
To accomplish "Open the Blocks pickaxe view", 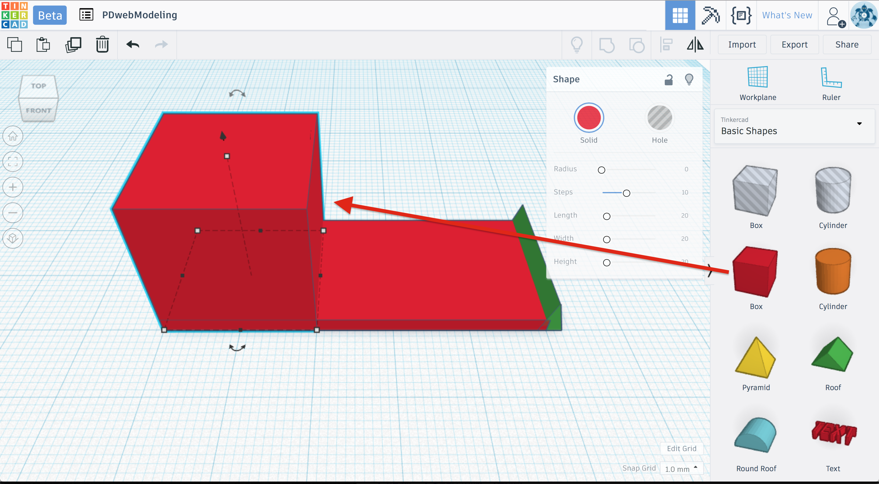I will click(710, 15).
